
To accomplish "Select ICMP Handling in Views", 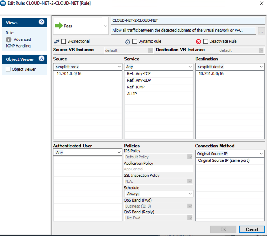I will (18, 46).
